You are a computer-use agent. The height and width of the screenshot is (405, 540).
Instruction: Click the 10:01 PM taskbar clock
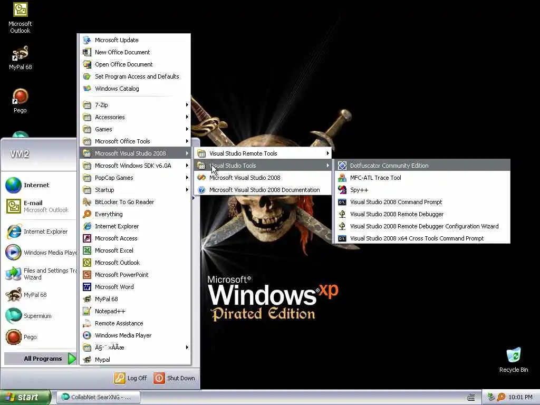(x=520, y=398)
